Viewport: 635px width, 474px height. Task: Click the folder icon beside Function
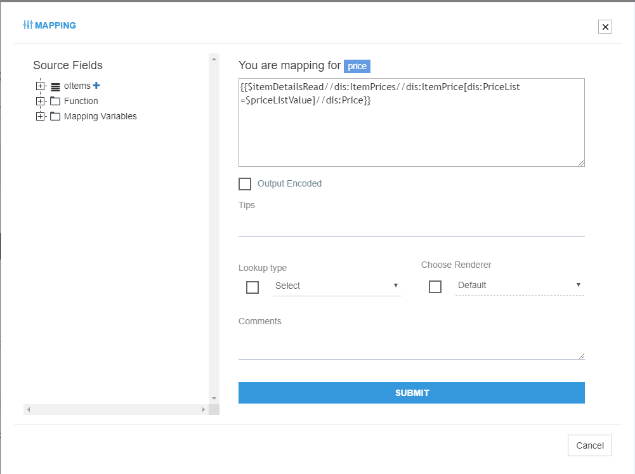pos(55,101)
